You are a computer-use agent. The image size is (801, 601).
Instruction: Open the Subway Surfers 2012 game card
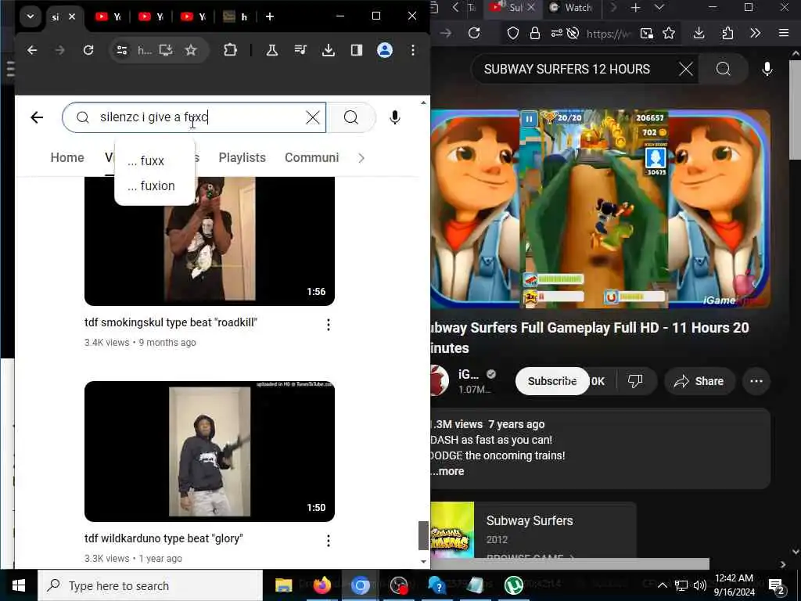click(x=533, y=530)
